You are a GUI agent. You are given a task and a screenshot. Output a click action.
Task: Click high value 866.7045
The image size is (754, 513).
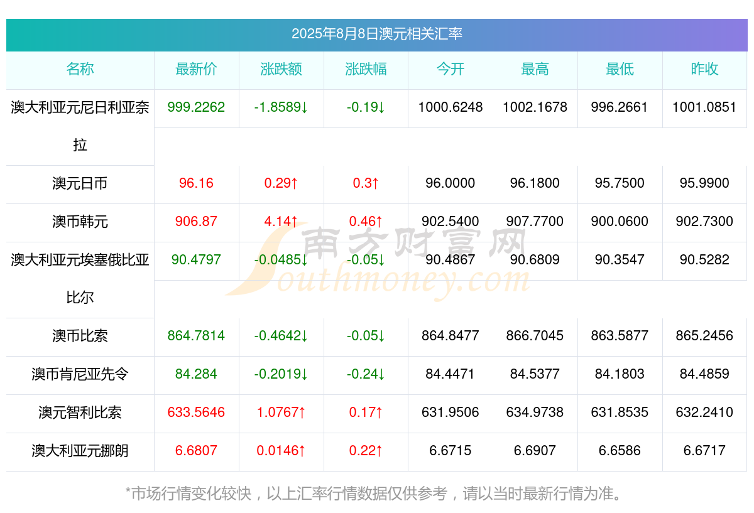535,336
